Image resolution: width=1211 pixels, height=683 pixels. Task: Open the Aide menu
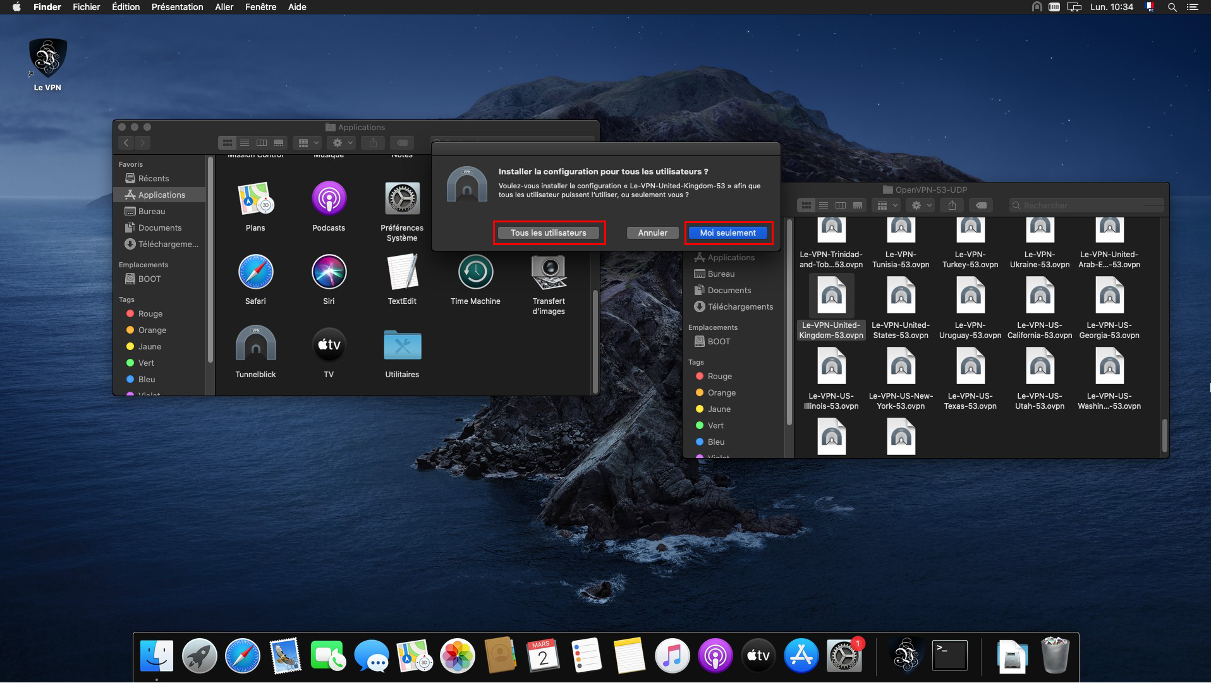(297, 7)
